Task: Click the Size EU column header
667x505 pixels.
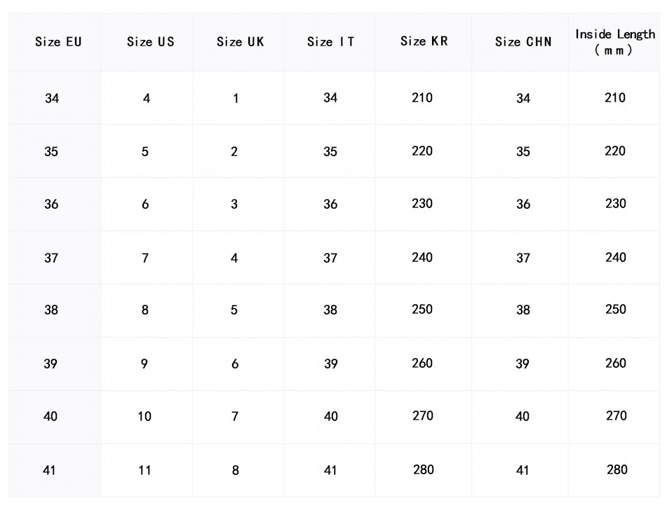Action: (x=58, y=42)
